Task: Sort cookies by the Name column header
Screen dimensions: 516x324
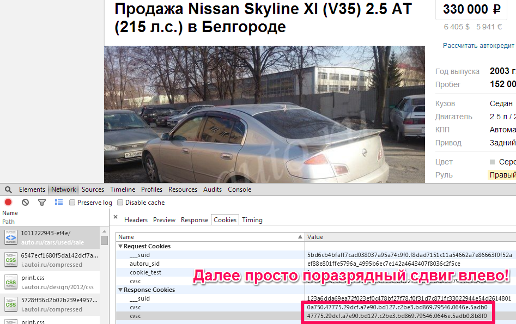Action: tap(210, 237)
